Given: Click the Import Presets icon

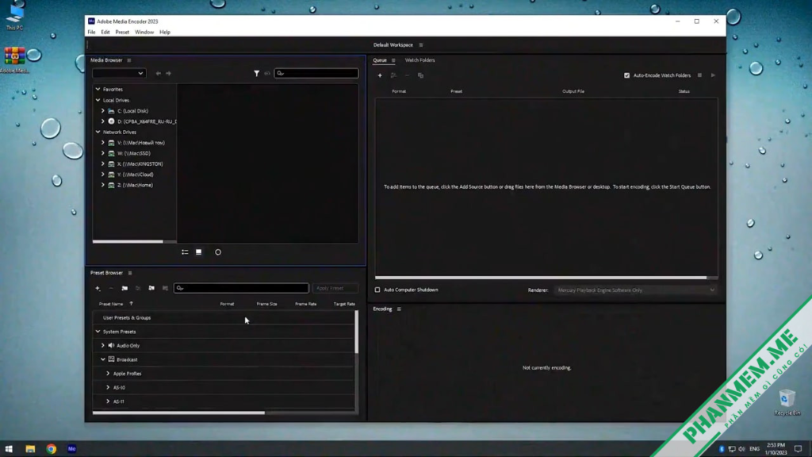Looking at the screenshot, I should click(x=151, y=288).
